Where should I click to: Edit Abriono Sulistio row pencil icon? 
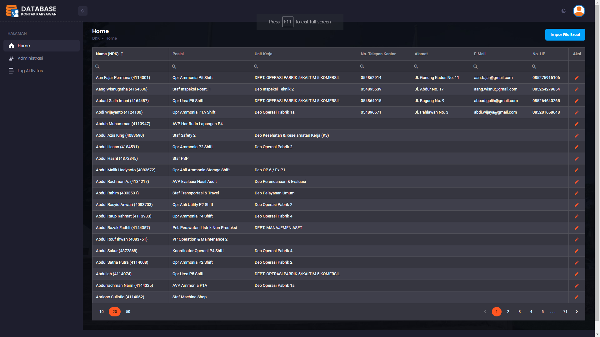tap(577, 297)
